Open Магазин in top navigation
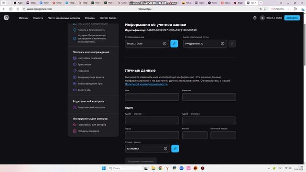 (23, 18)
